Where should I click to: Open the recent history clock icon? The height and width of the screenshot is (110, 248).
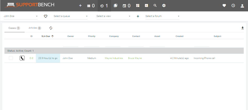pos(233,6)
